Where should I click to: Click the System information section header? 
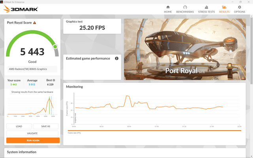[x=22, y=152]
